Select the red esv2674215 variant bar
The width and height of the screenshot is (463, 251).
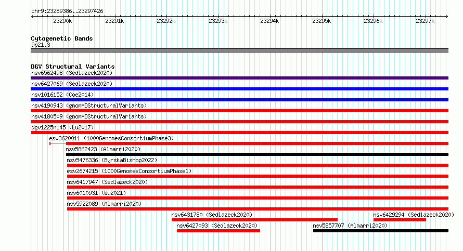click(x=258, y=176)
